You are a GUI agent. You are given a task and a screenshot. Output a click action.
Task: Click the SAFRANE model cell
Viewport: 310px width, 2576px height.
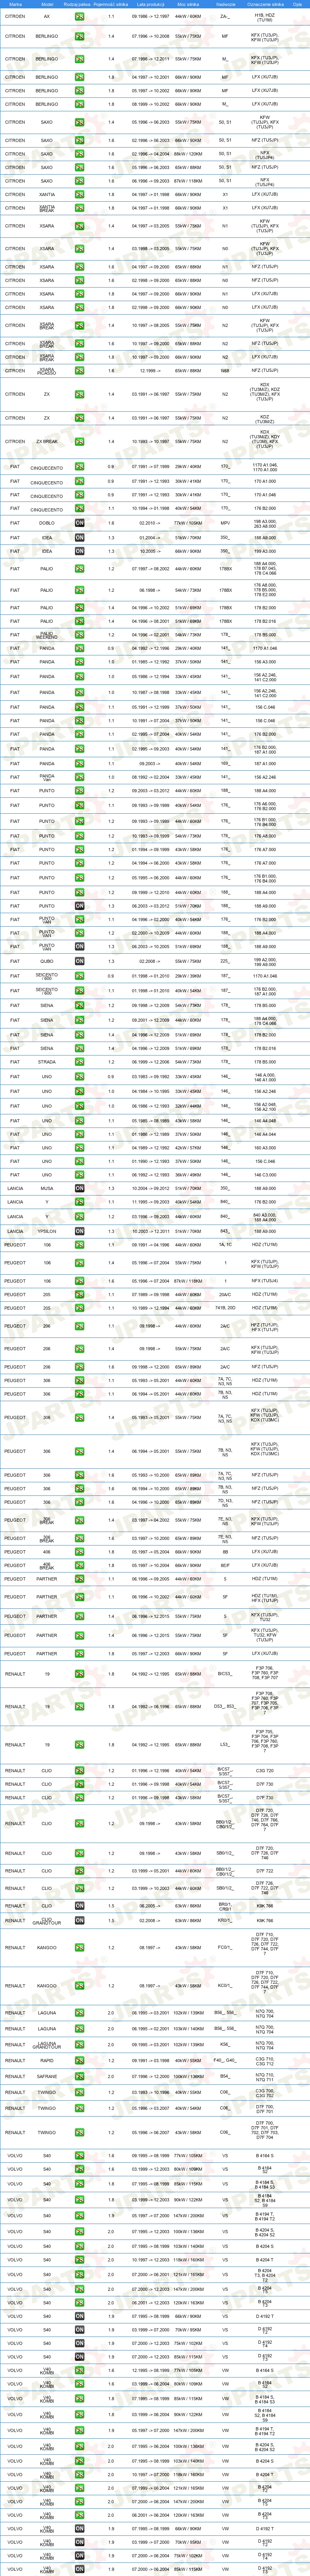(47, 2076)
